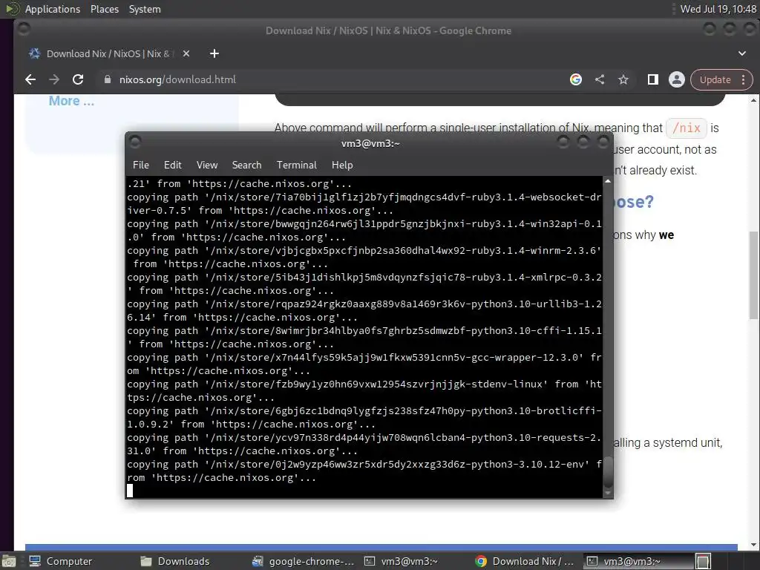Click show desktop icon in bottom panel
The width and height of the screenshot is (760, 570).
(8, 561)
